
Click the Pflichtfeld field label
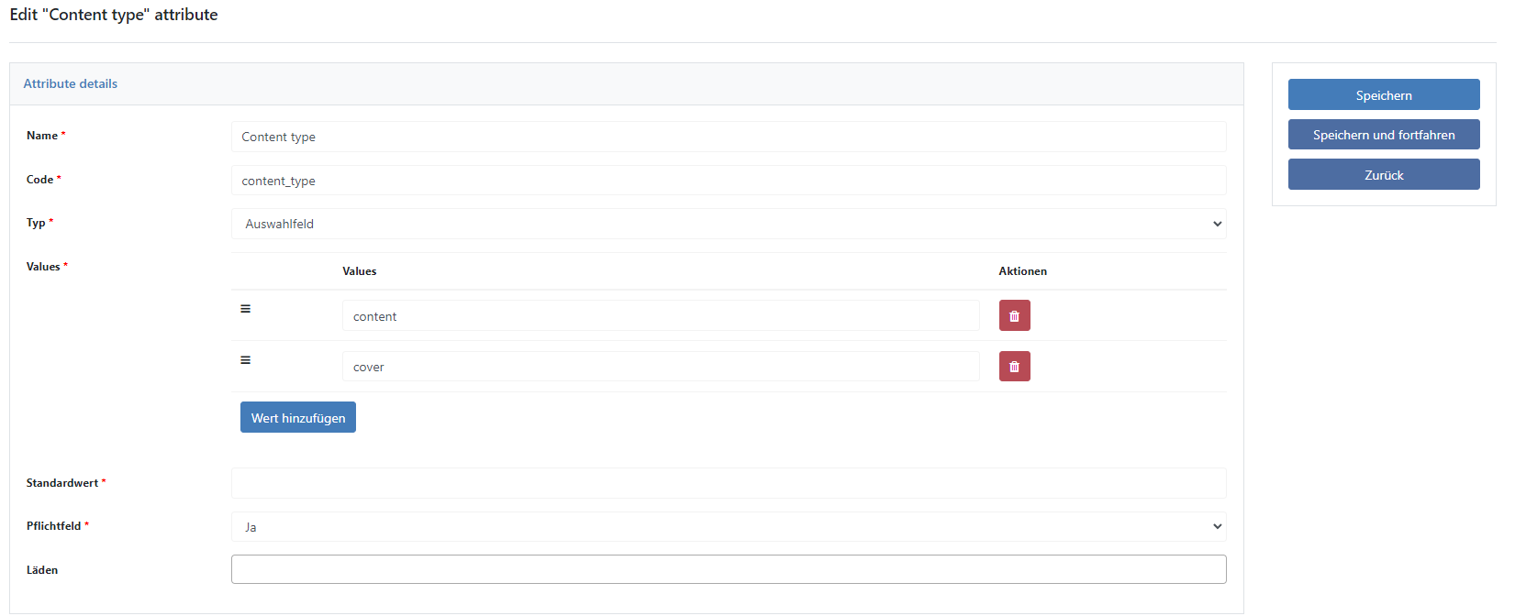pyautogui.click(x=54, y=526)
